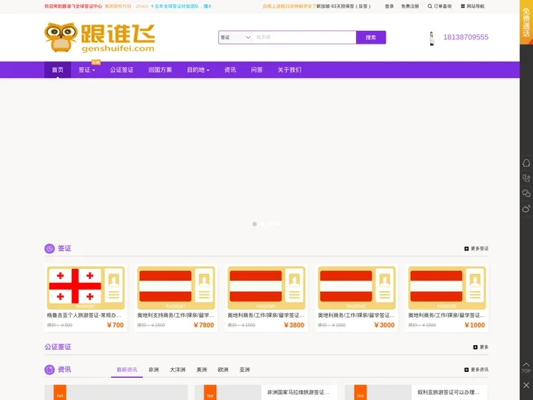Open the 公证签证 nav item
The image size is (533, 400).
tap(121, 70)
